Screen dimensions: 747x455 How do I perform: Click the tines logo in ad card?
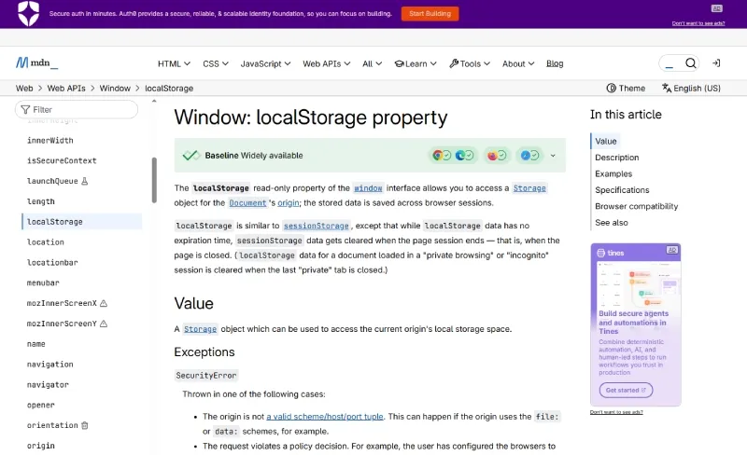[611, 253]
